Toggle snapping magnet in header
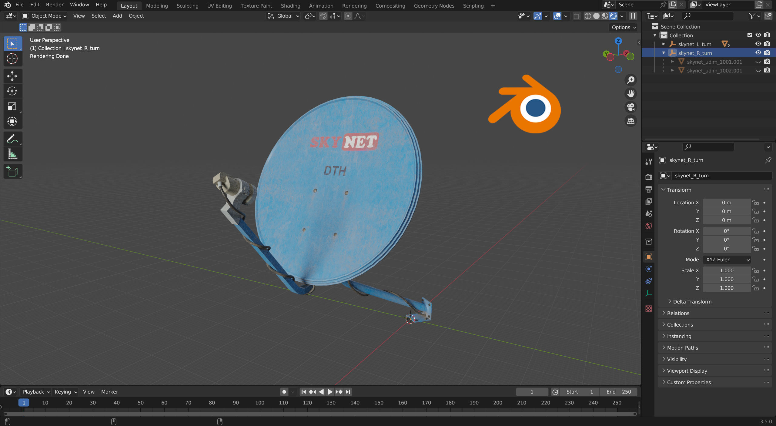Viewport: 776px width, 426px height. (323, 16)
